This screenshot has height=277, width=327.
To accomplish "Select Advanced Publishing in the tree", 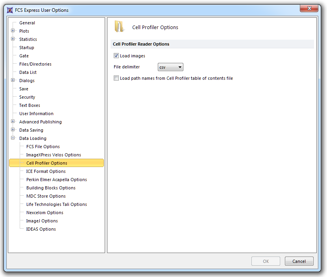I will coord(41,122).
